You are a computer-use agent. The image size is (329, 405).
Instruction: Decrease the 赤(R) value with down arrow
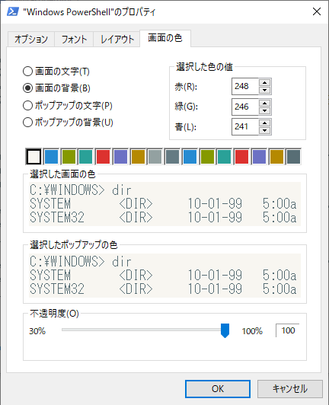point(265,90)
